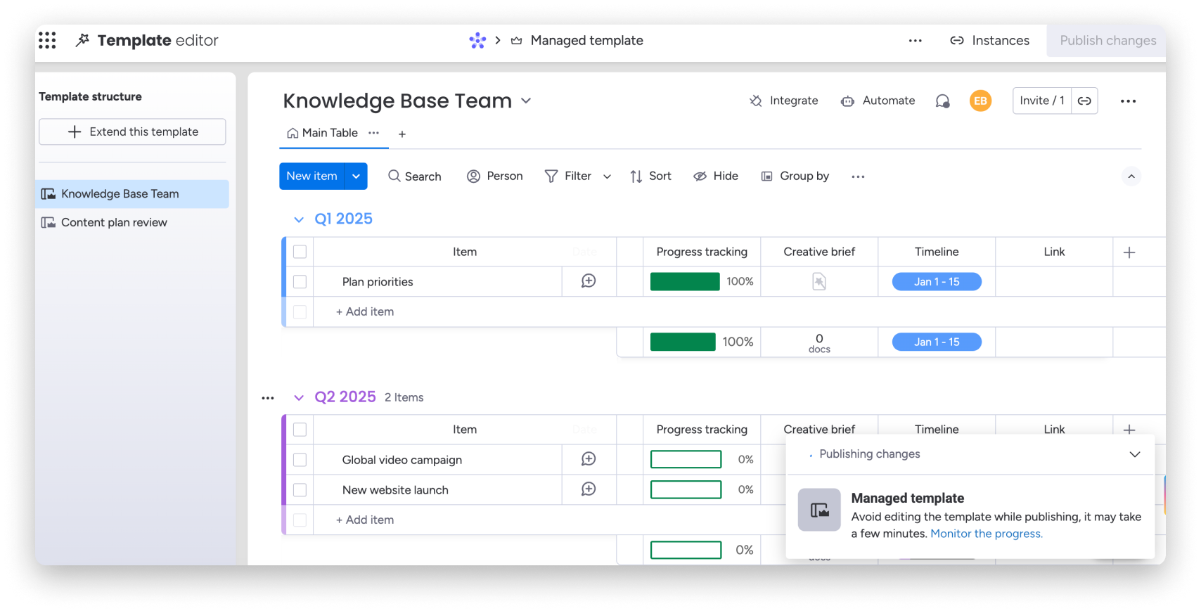Screen dimensions: 1201x611
Task: Click Invite / 1 button
Action: click(1041, 101)
